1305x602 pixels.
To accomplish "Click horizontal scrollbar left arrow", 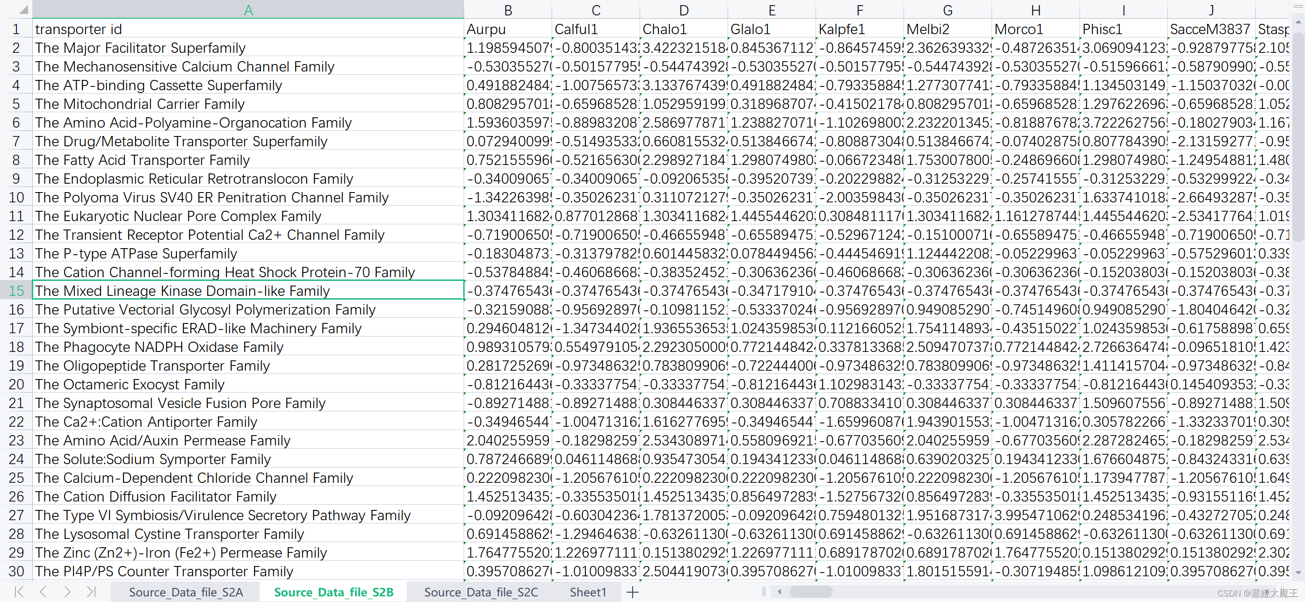I will point(780,591).
